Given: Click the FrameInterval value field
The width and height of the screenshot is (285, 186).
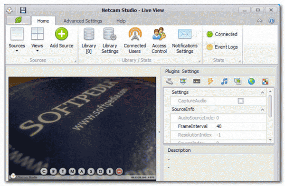Looking at the screenshot, I should pos(240,126).
